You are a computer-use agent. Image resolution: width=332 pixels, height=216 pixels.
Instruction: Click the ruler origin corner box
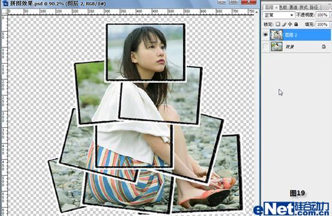coord(4,11)
